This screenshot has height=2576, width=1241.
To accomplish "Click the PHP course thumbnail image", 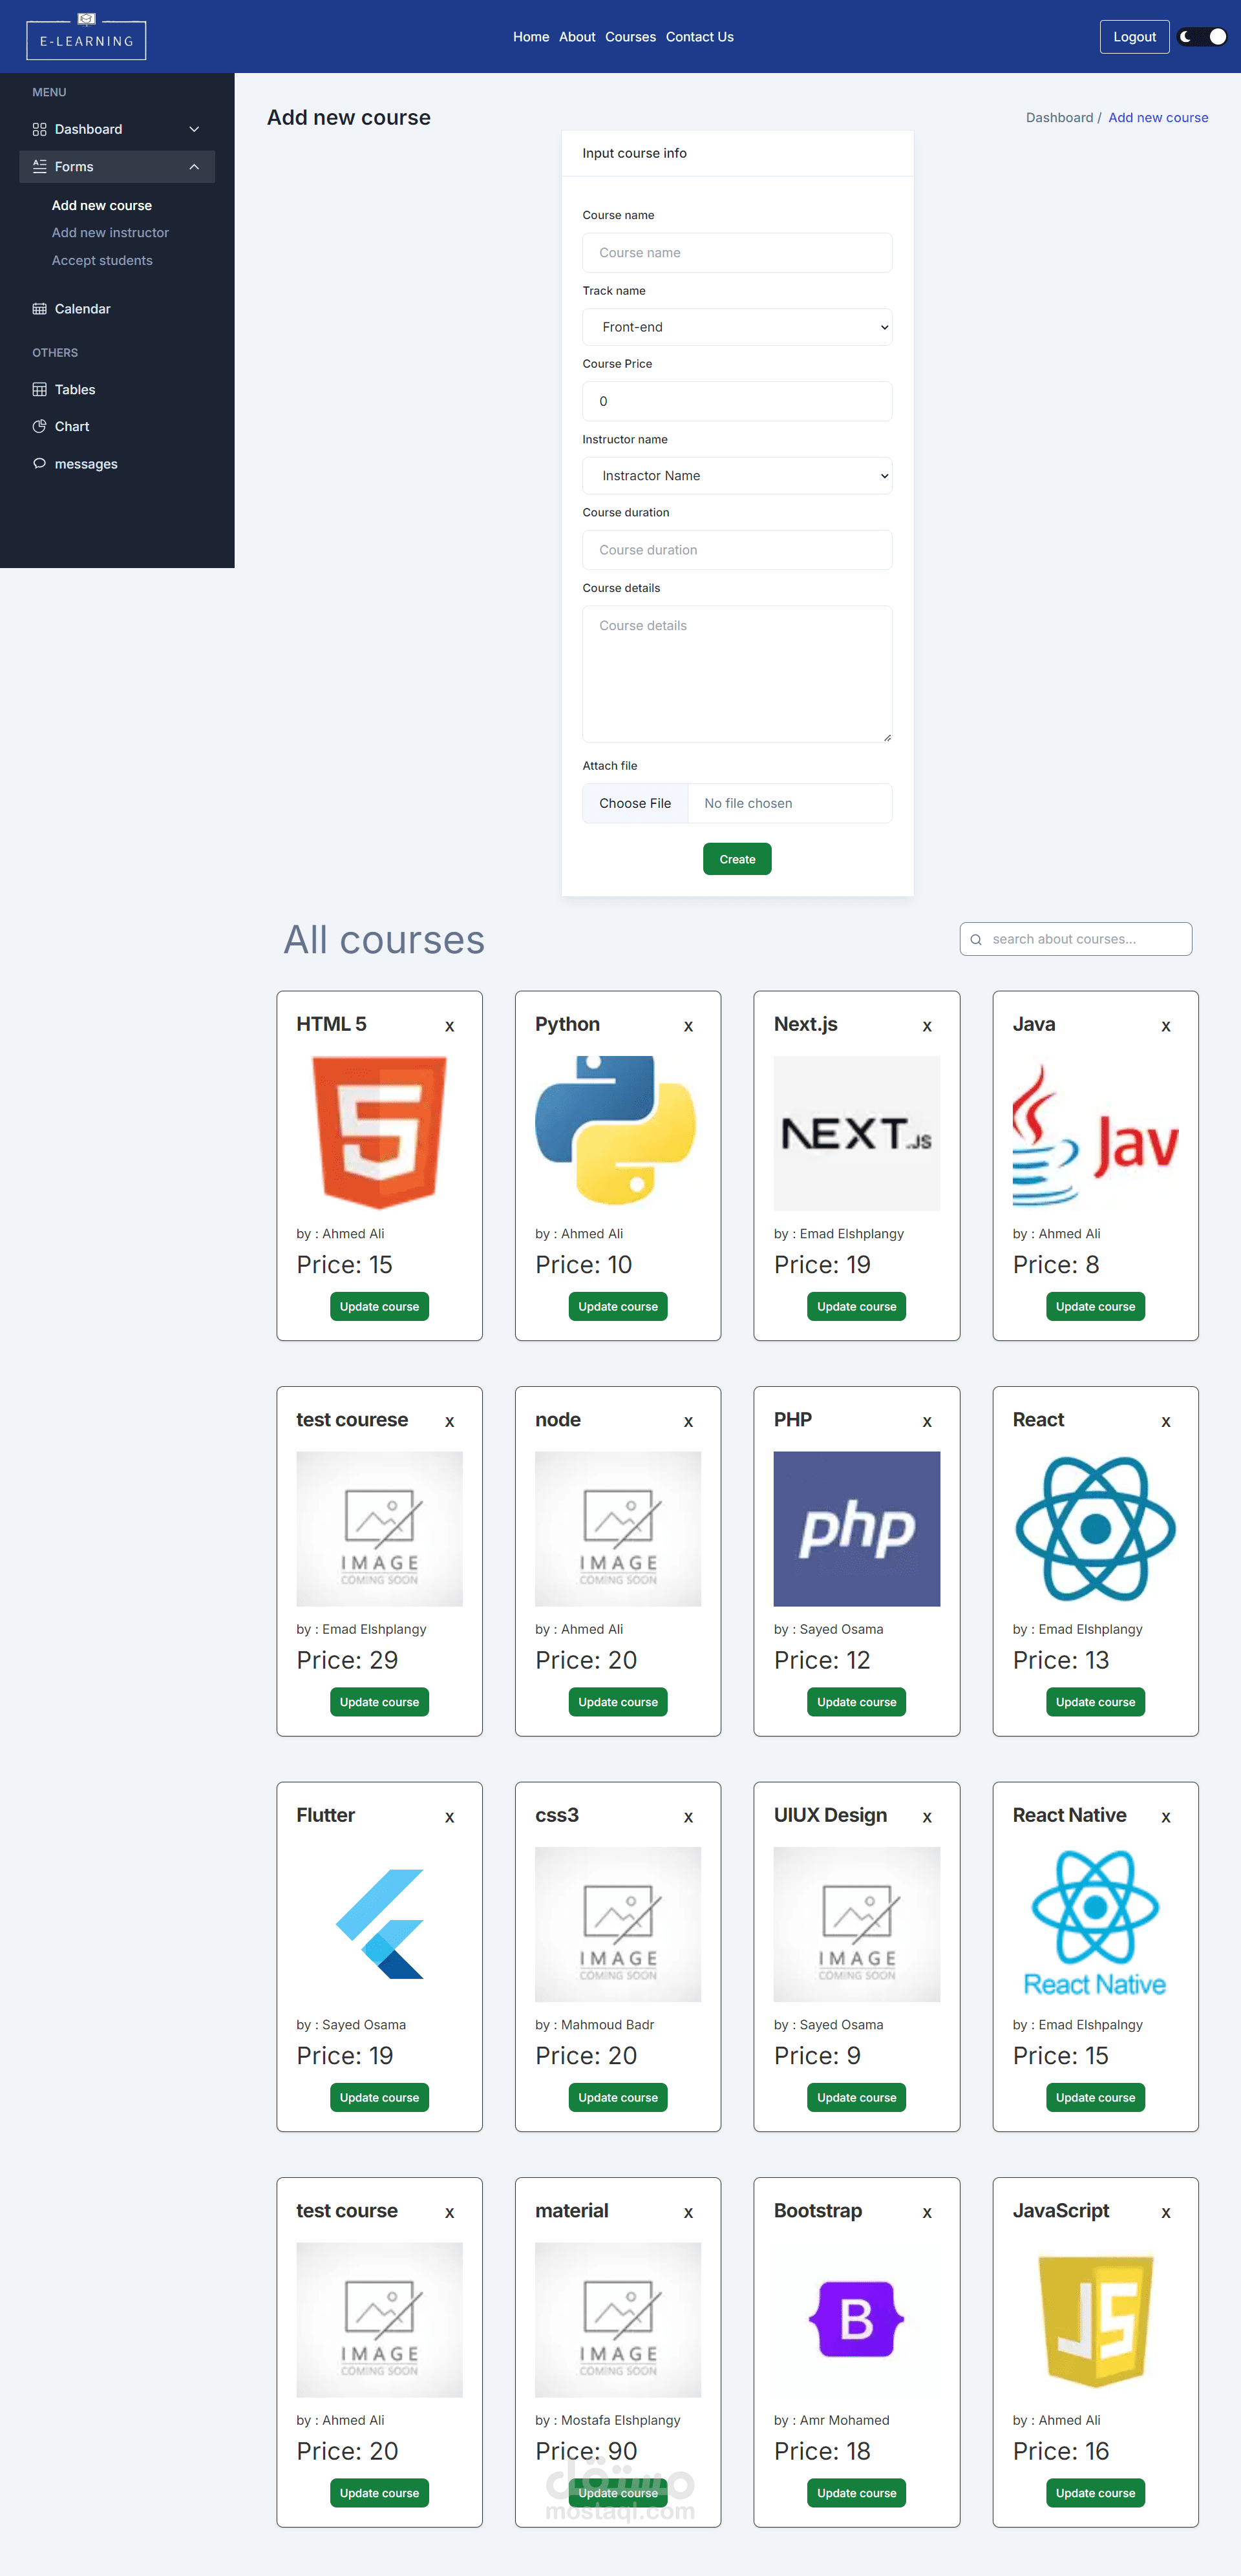I will pyautogui.click(x=856, y=1528).
